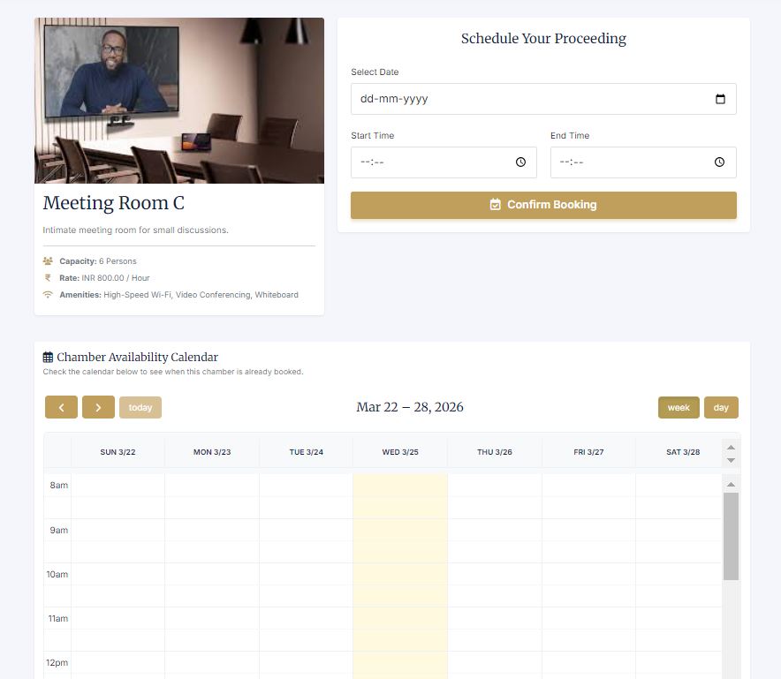Click the Start Time clock icon

coord(520,162)
